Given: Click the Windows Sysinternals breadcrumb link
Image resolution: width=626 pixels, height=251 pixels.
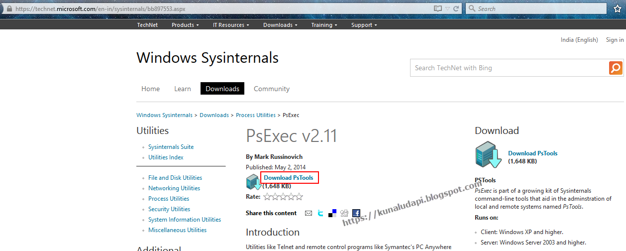Looking at the screenshot, I should (x=164, y=115).
